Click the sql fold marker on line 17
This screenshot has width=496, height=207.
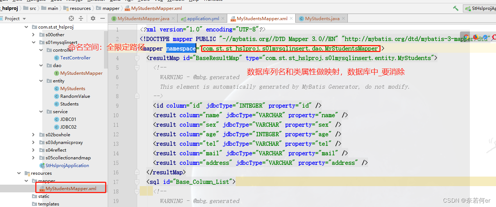(x=137, y=182)
